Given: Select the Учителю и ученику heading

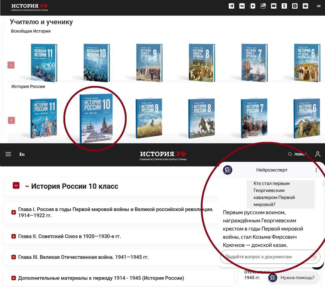Looking at the screenshot, I should pyautogui.click(x=41, y=22).
